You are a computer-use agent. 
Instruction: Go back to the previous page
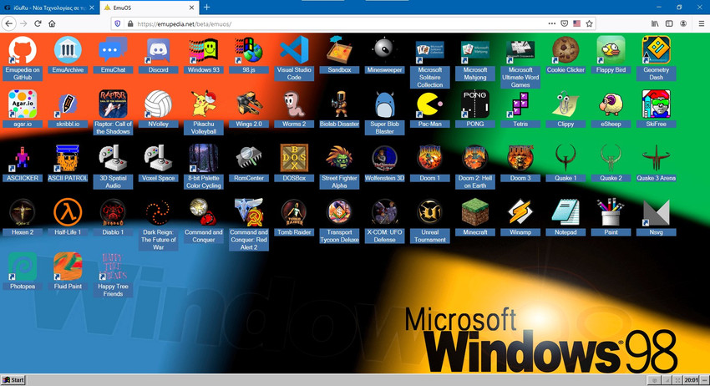click(x=9, y=23)
